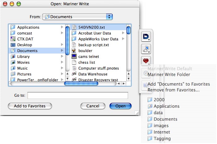Click the 540IVN200.txt document icon

point(74,27)
